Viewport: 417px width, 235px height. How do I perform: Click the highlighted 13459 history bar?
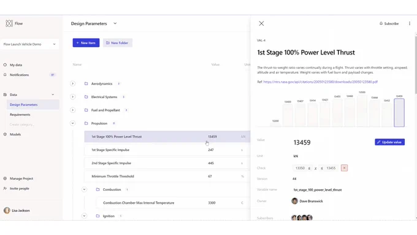coord(399,112)
